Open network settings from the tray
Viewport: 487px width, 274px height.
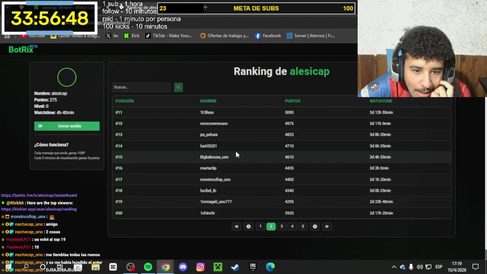428,267
